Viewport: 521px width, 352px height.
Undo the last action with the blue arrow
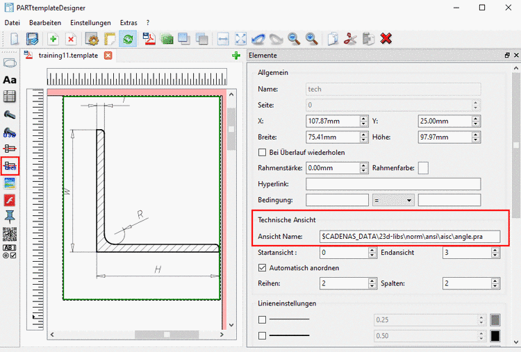(258, 39)
